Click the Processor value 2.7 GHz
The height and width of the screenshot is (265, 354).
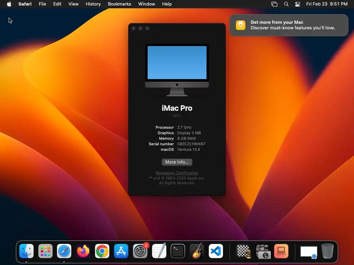click(184, 127)
